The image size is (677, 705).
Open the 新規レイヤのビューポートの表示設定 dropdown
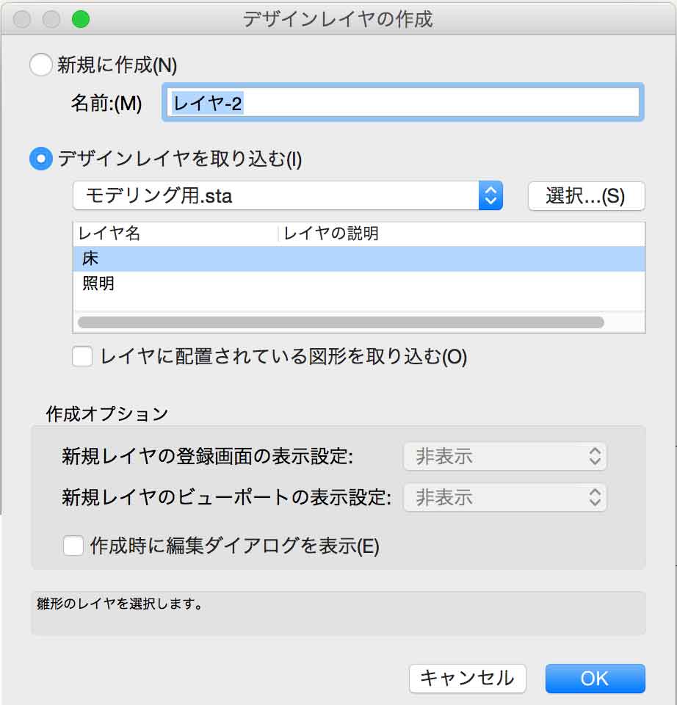coord(505,498)
